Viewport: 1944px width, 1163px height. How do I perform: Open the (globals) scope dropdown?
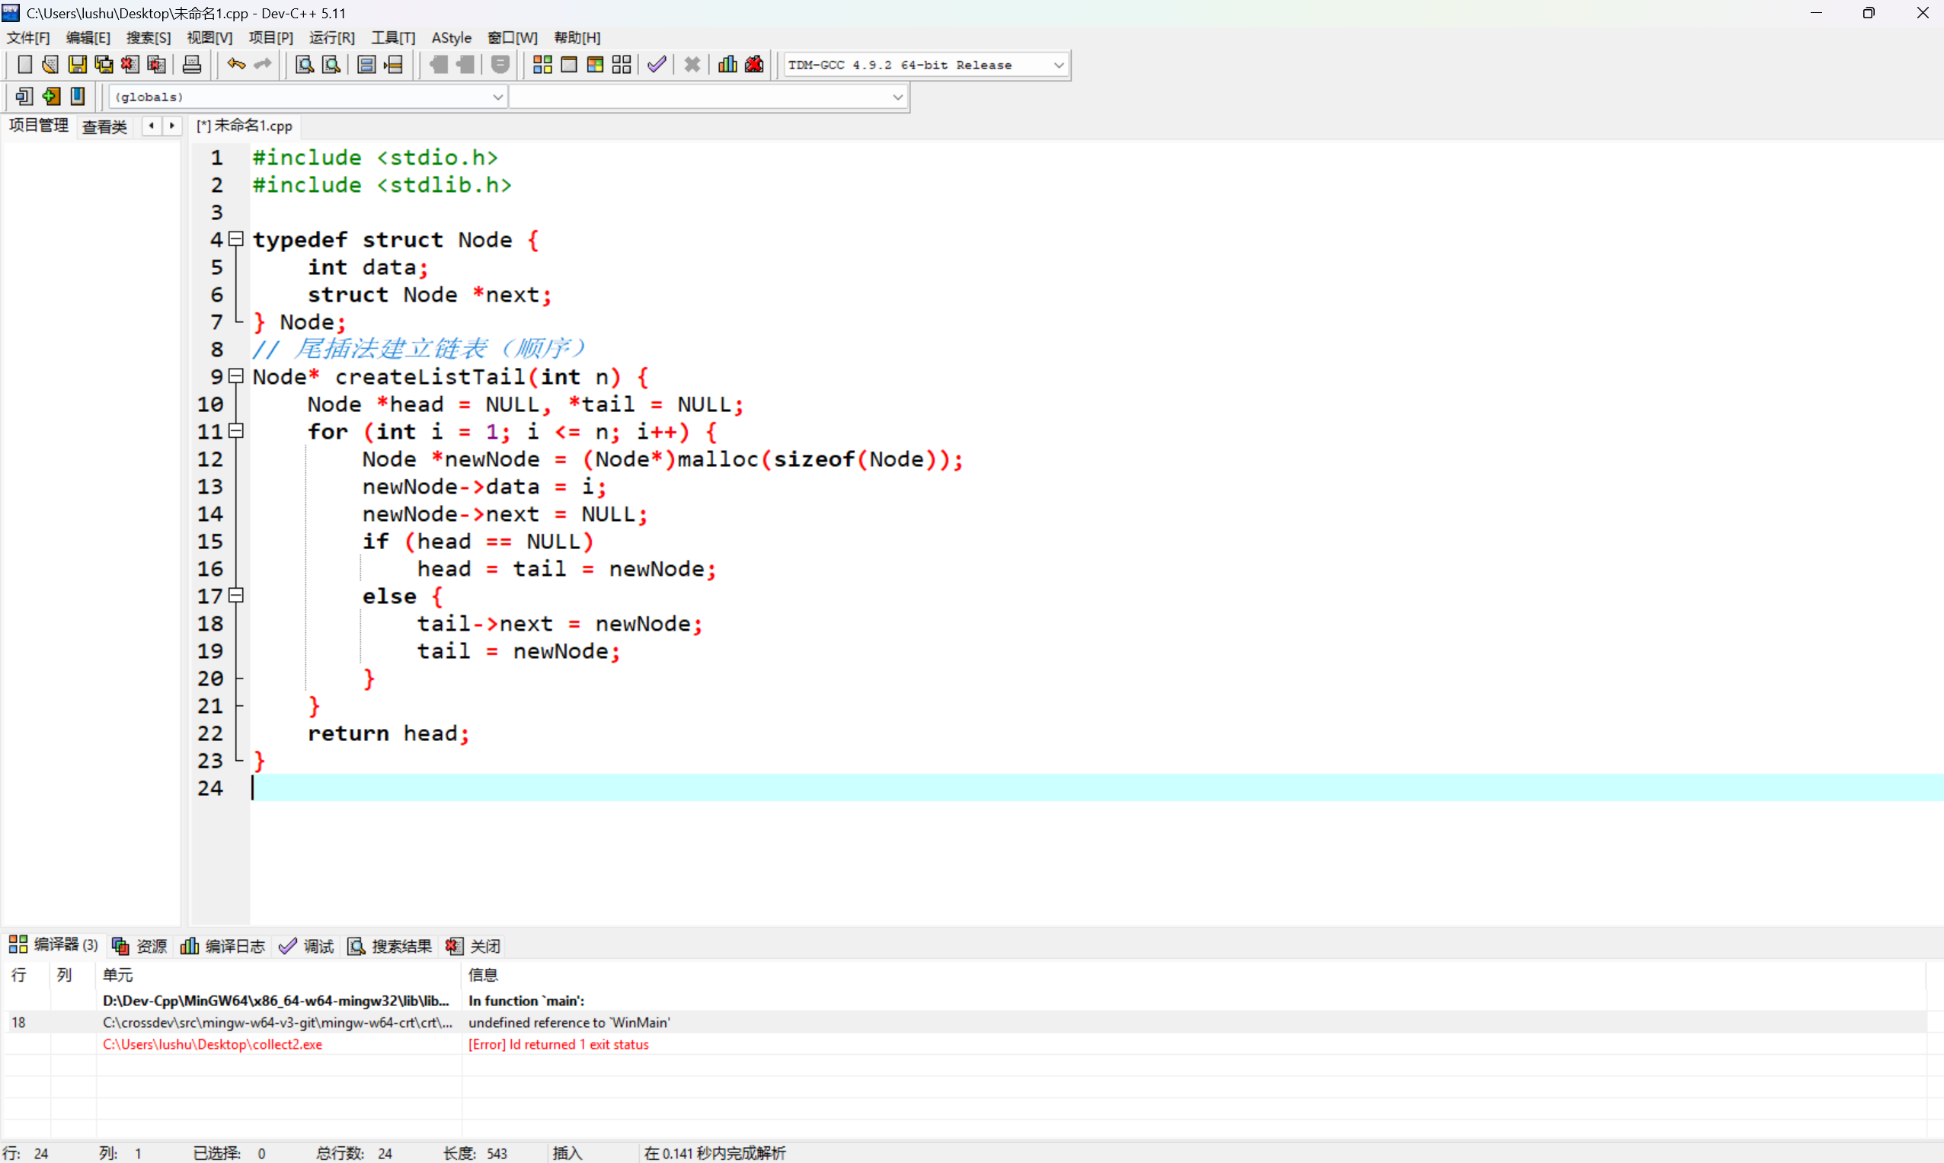tap(497, 97)
